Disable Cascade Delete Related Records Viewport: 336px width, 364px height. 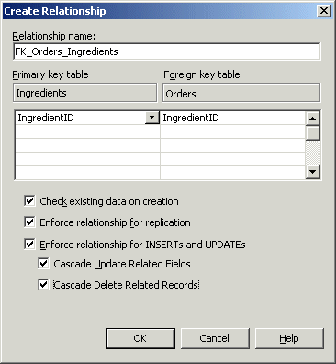point(43,285)
